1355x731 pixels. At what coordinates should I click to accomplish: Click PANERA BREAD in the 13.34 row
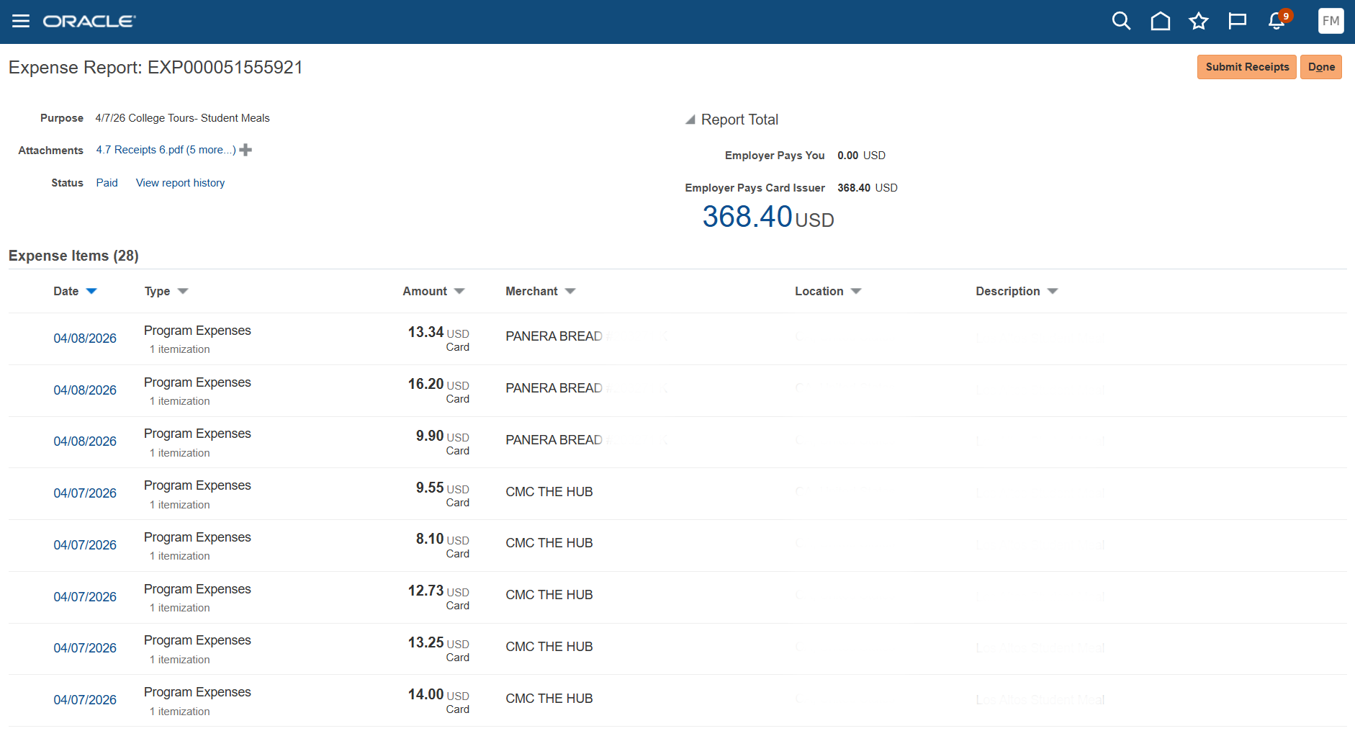tap(554, 336)
